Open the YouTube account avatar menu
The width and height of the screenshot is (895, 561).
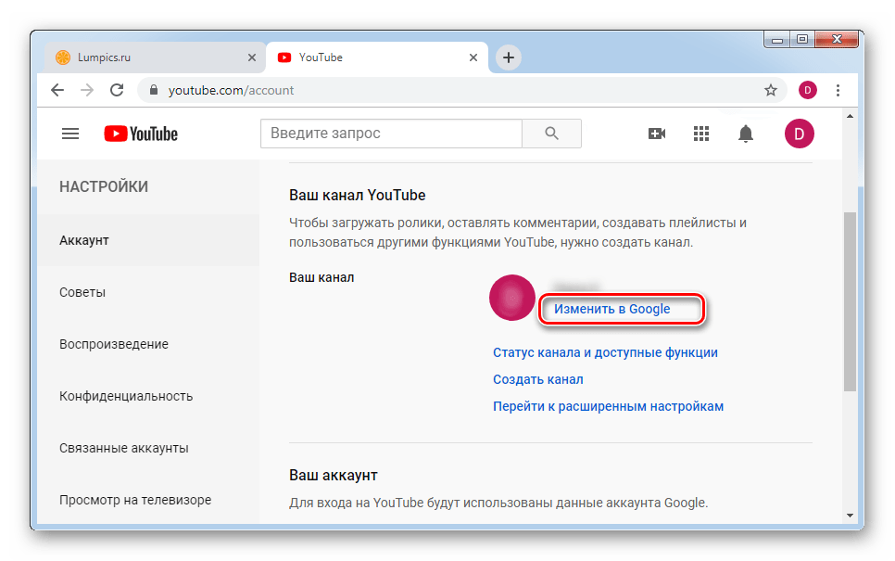coord(799,134)
